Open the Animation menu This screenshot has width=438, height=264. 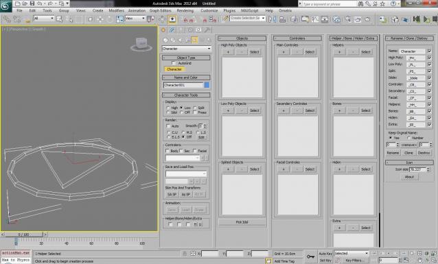[137, 10]
